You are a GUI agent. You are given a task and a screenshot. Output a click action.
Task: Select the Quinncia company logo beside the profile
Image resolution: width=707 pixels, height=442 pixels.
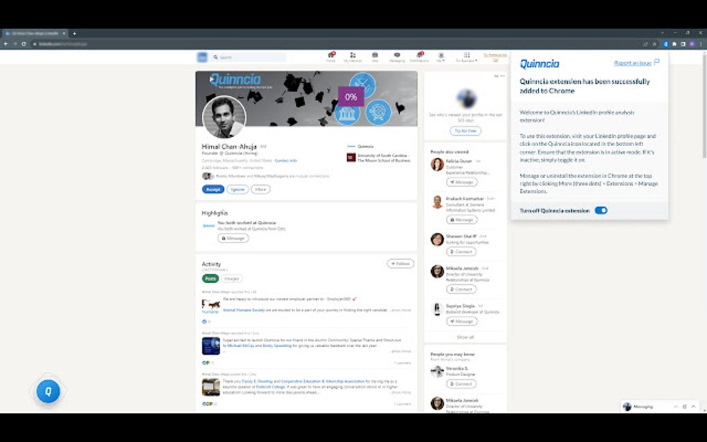point(351,146)
